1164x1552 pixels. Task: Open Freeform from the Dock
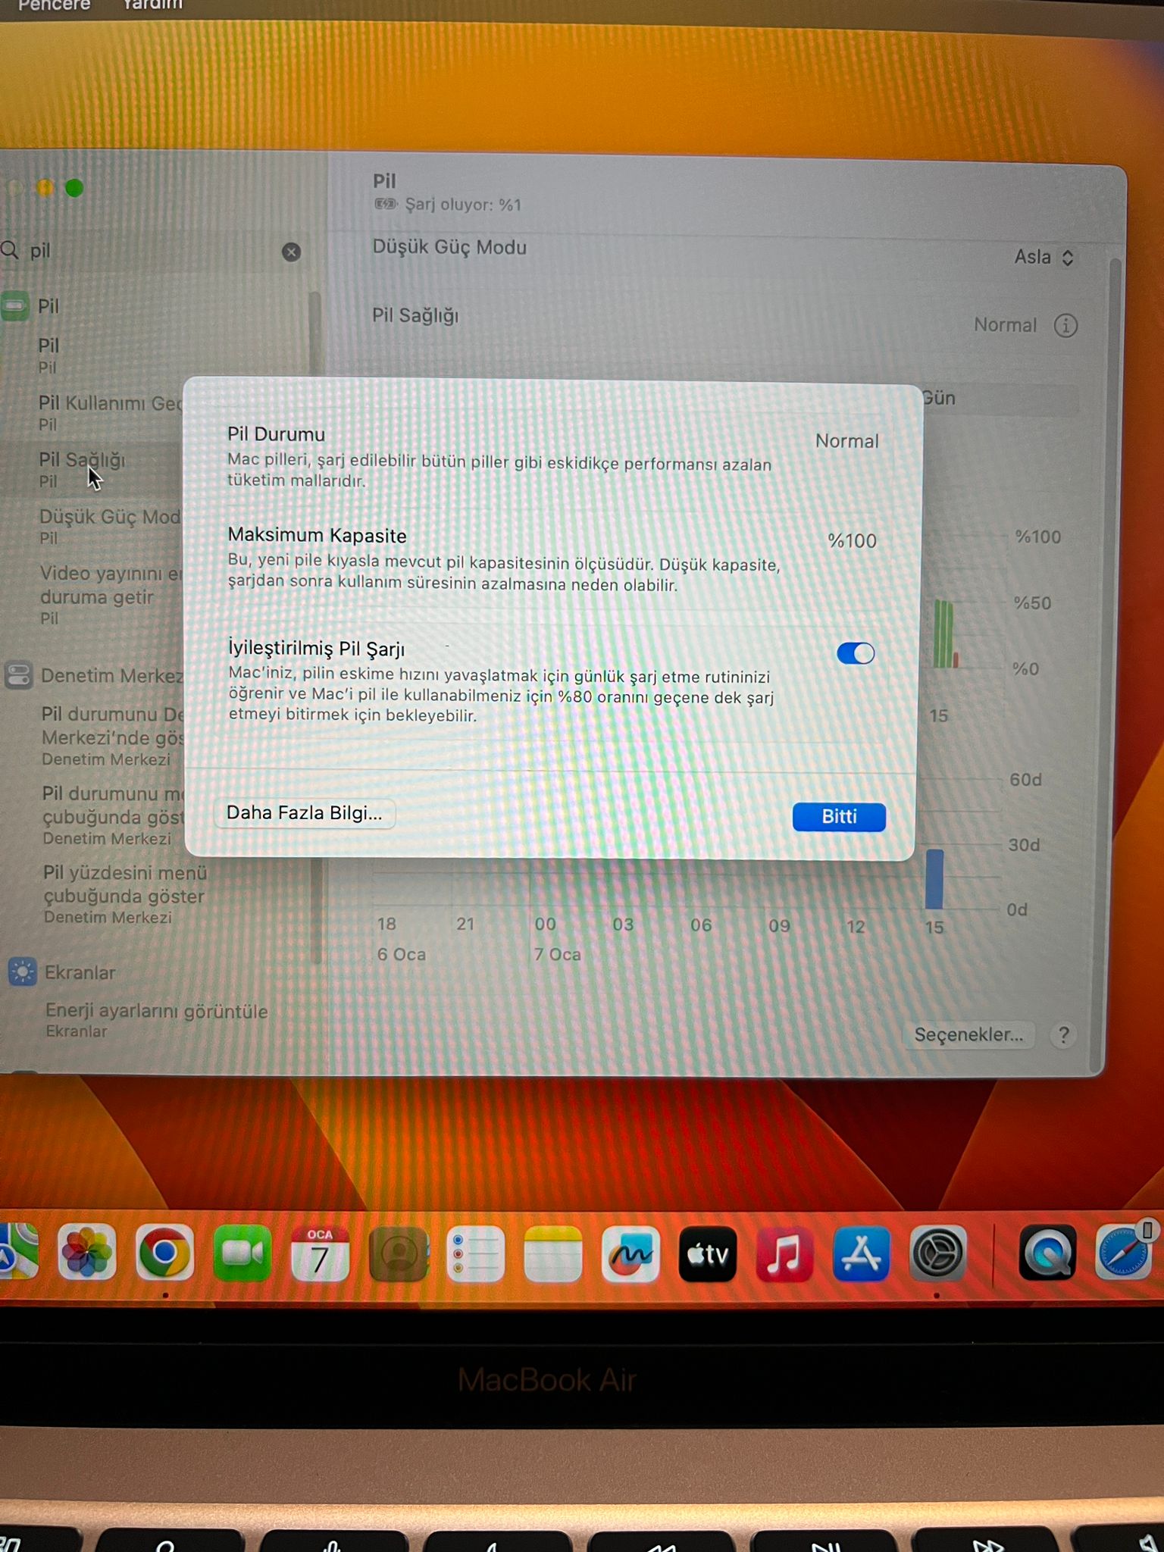[630, 1254]
